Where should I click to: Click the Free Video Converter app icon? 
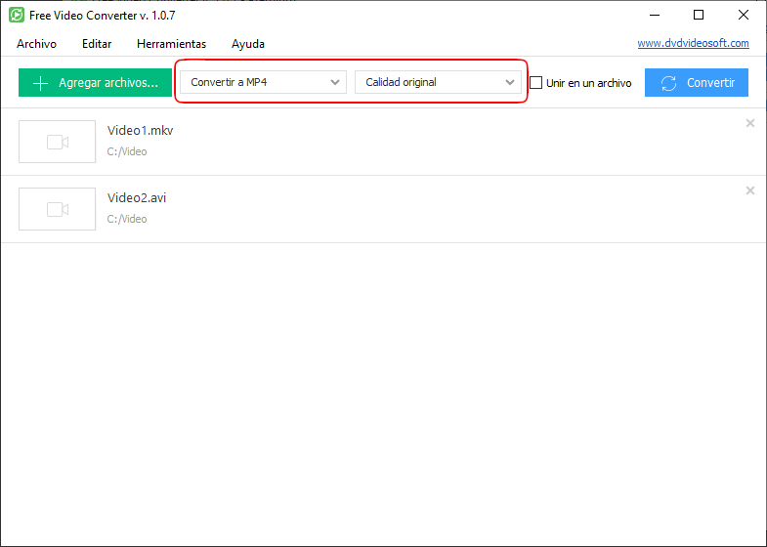pos(17,16)
